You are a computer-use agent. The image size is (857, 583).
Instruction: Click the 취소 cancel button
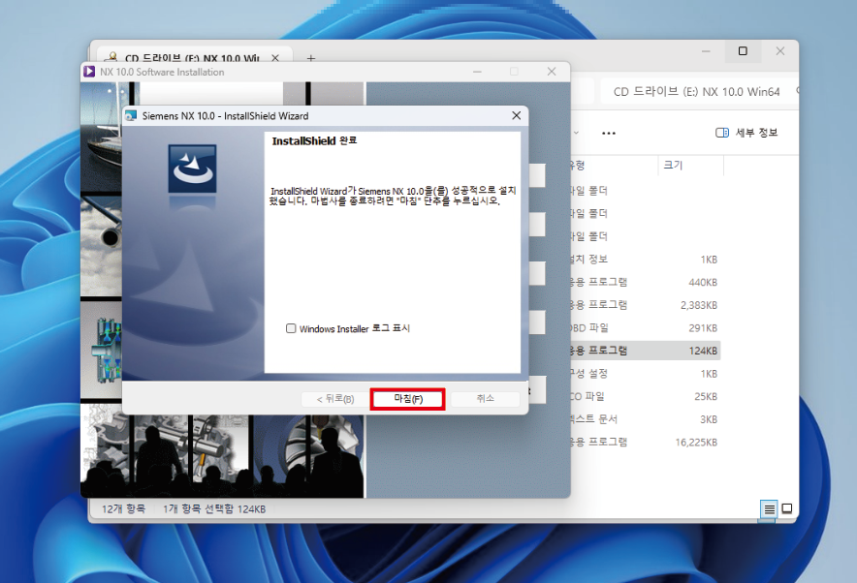(485, 398)
